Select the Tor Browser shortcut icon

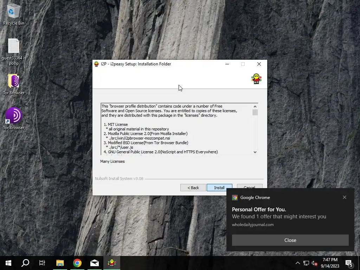(14, 119)
